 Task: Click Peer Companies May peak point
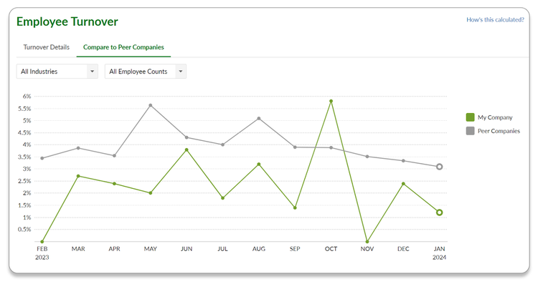(x=151, y=105)
